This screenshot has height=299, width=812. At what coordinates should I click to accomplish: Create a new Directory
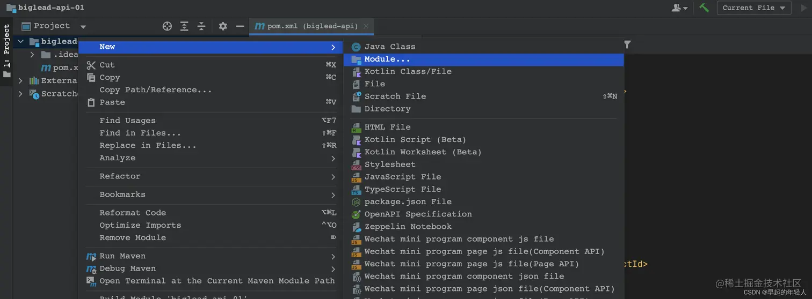point(484,108)
